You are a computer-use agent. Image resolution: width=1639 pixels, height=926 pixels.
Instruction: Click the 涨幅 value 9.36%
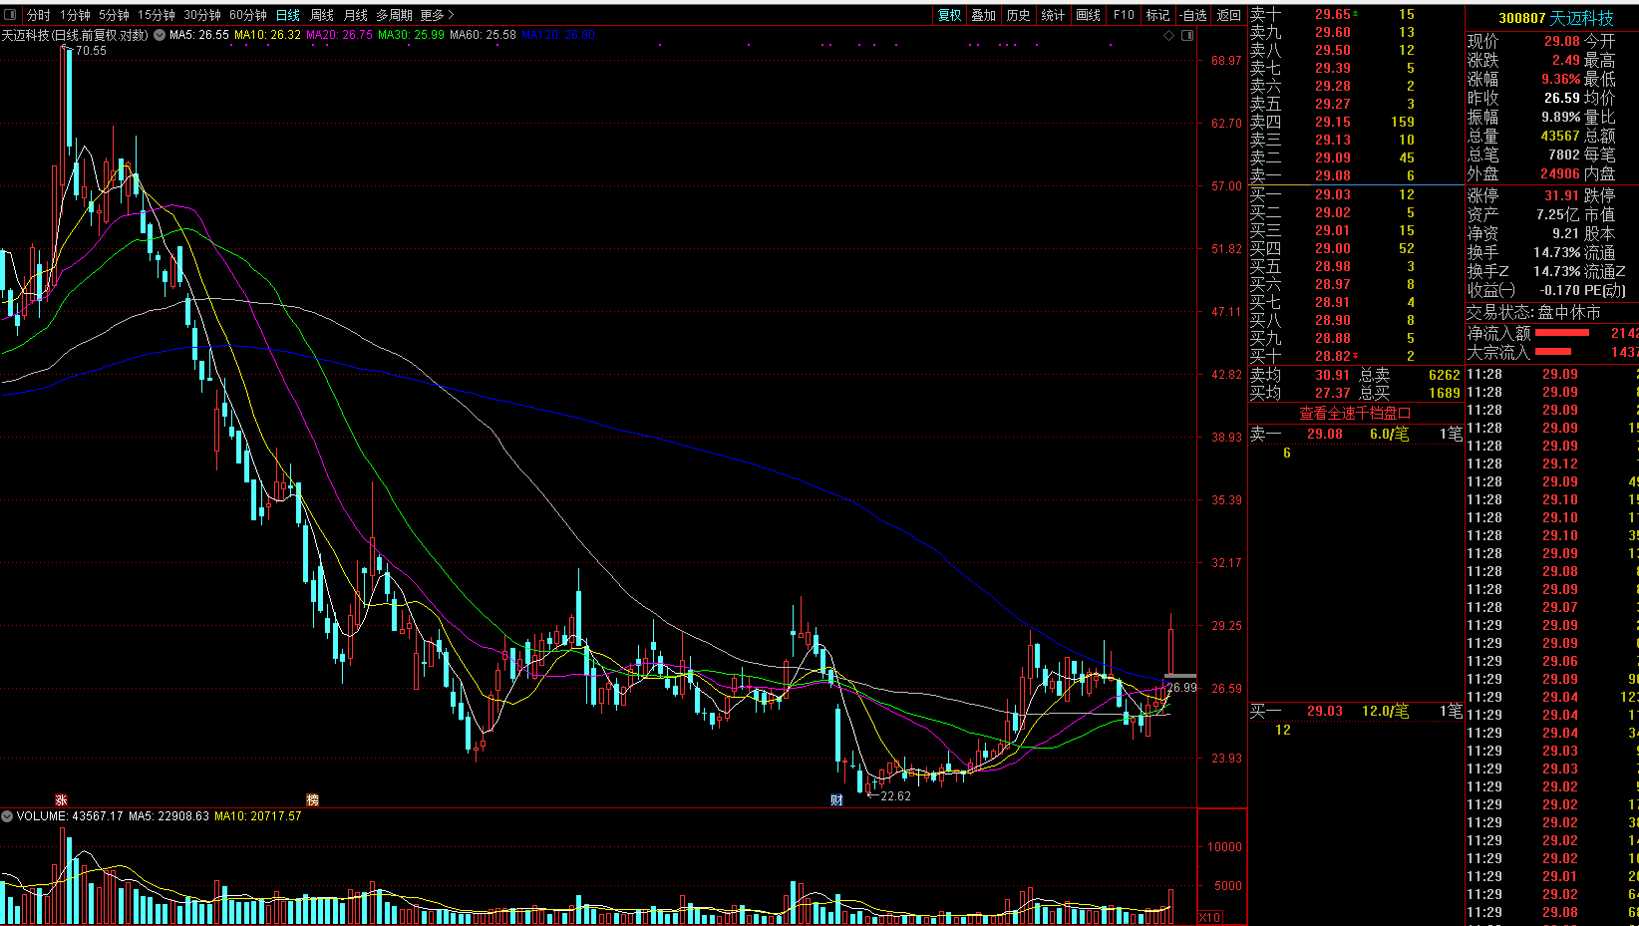tap(1560, 79)
